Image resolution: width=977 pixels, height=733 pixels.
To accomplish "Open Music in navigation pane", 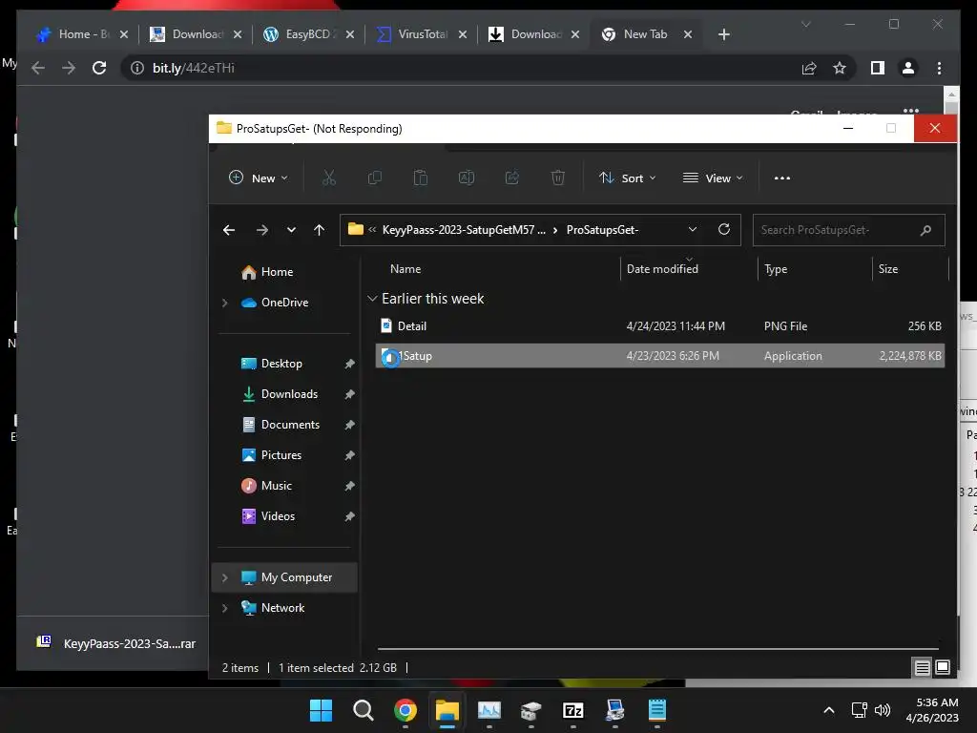I will pos(276,486).
